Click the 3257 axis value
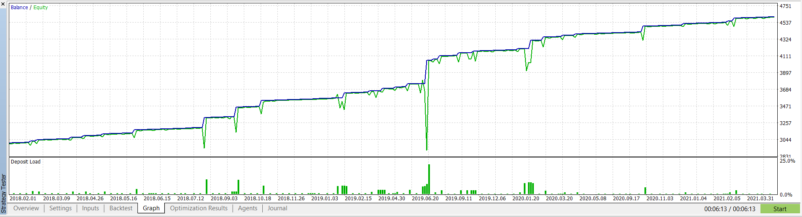The image size is (802, 217). tap(785, 123)
